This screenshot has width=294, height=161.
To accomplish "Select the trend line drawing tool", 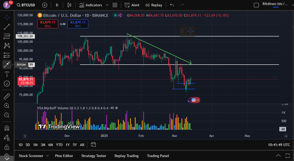I will click(7, 27).
